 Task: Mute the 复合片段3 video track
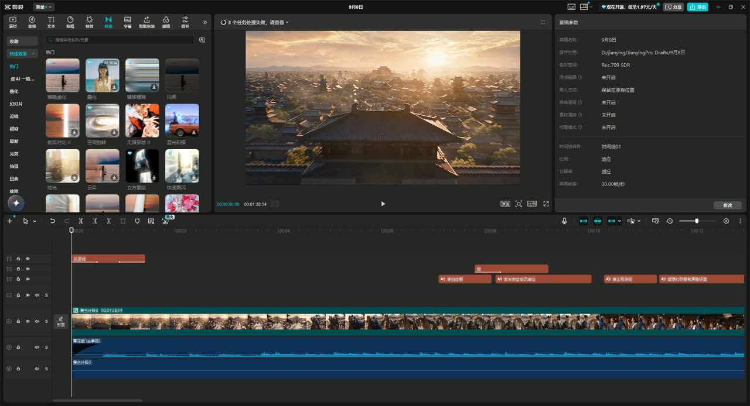click(37, 321)
